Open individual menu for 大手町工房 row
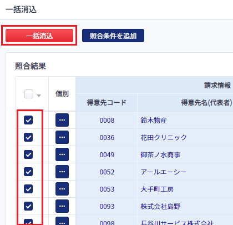The width and height of the screenshot is (233, 225). [x=62, y=189]
